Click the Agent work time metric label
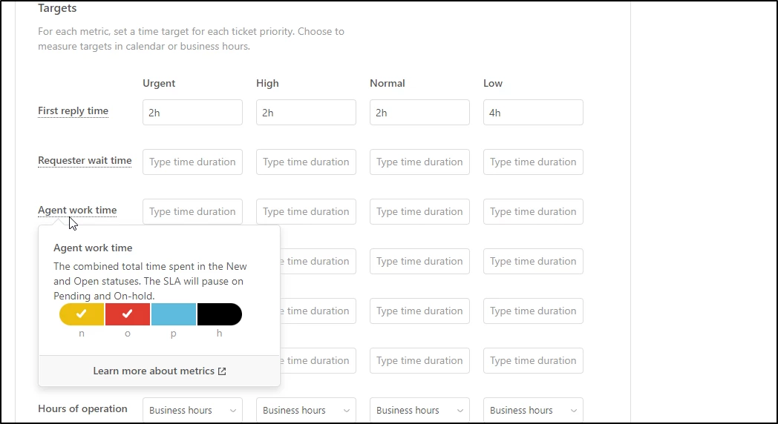Image resolution: width=778 pixels, height=424 pixels. [x=77, y=210]
